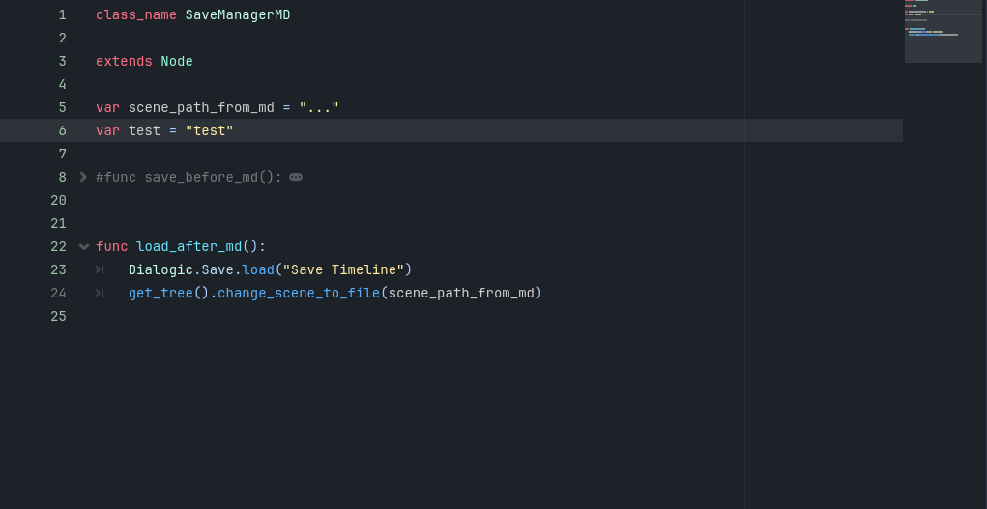Click line number 22 in the gutter

coord(59,246)
